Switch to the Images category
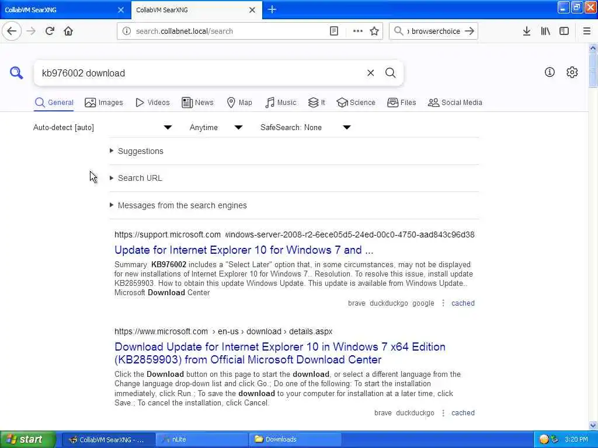 coord(104,103)
